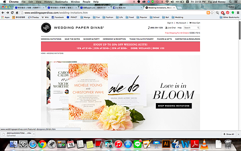Viewport: 241px width, 151px height.
Task: Open a new tab with the new-tab button
Action: point(179,8)
